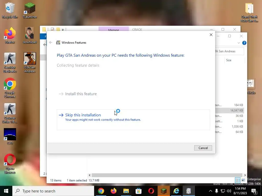Select the Opera Browser desktop shortcut
Image resolution: width=262 pixels, height=196 pixels.
tap(10, 164)
